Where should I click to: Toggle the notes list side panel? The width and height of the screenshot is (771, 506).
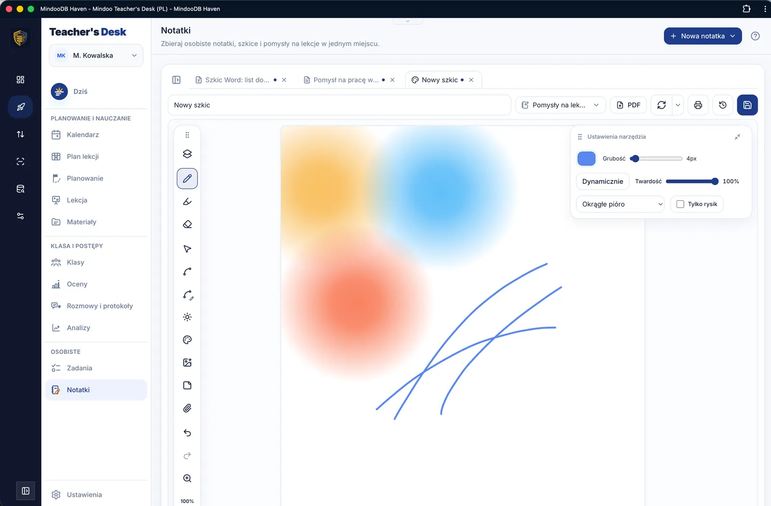176,80
